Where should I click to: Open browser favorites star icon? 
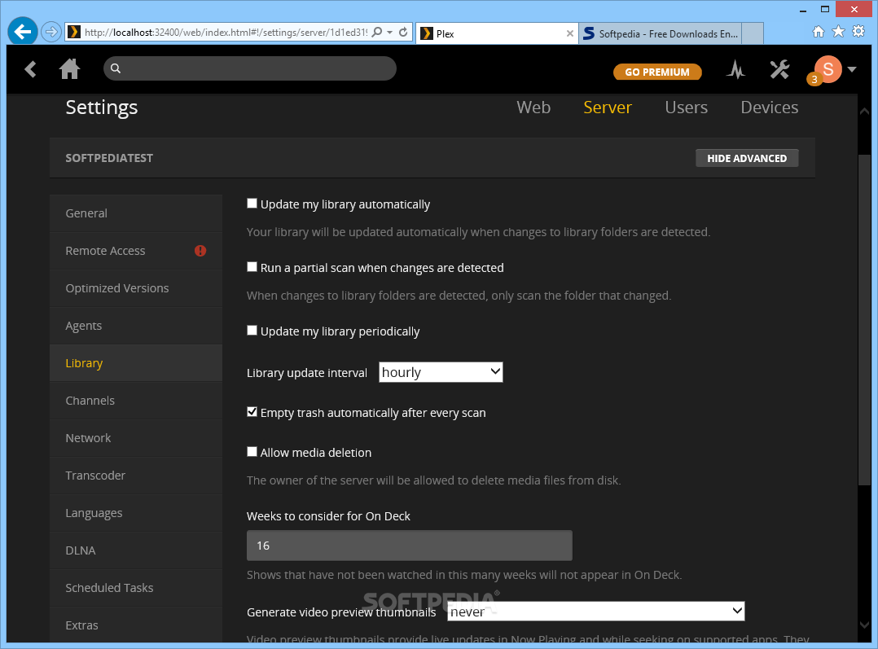coord(838,32)
